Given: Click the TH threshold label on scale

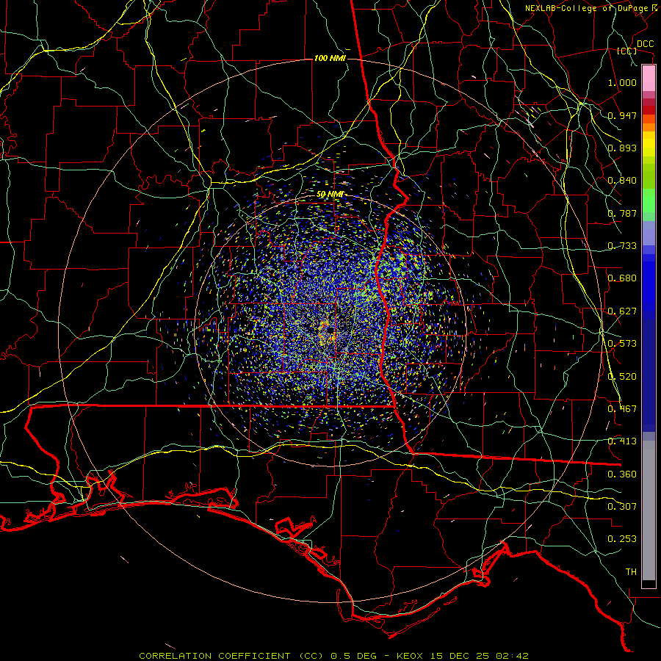Looking at the screenshot, I should pos(631,572).
